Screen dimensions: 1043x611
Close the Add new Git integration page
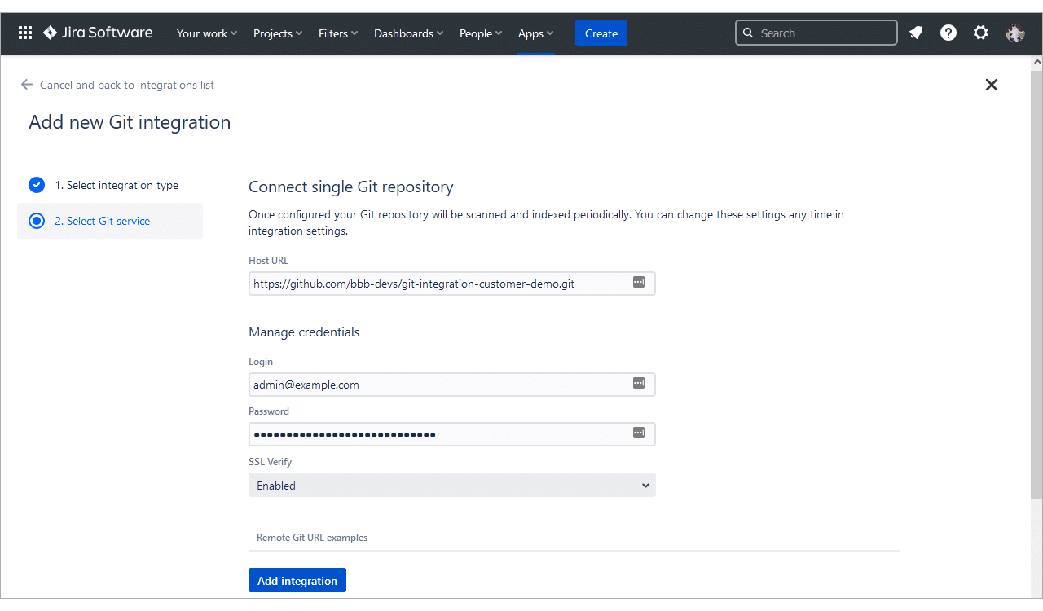point(991,85)
